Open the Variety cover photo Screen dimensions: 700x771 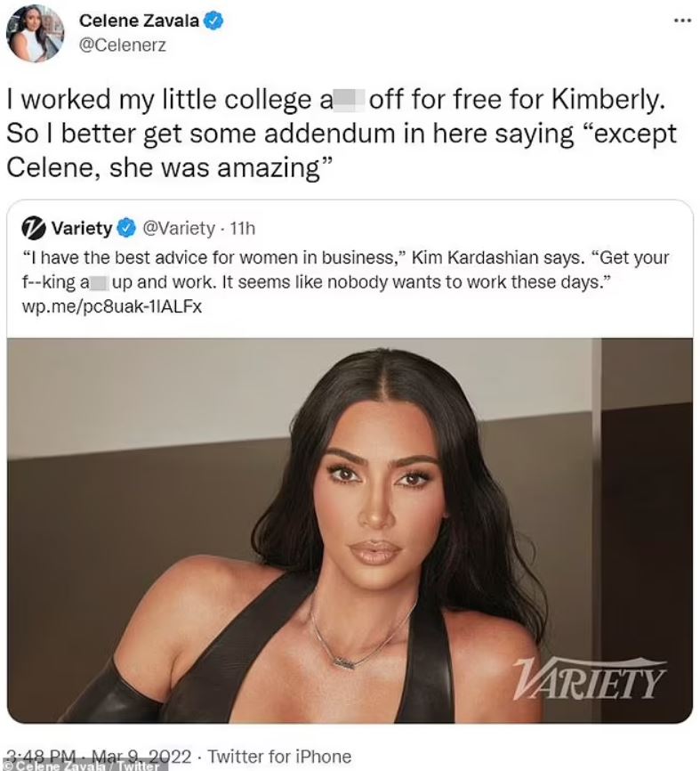[350, 530]
